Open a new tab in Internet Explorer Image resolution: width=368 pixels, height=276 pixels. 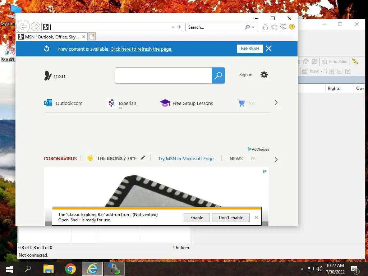click(92, 37)
